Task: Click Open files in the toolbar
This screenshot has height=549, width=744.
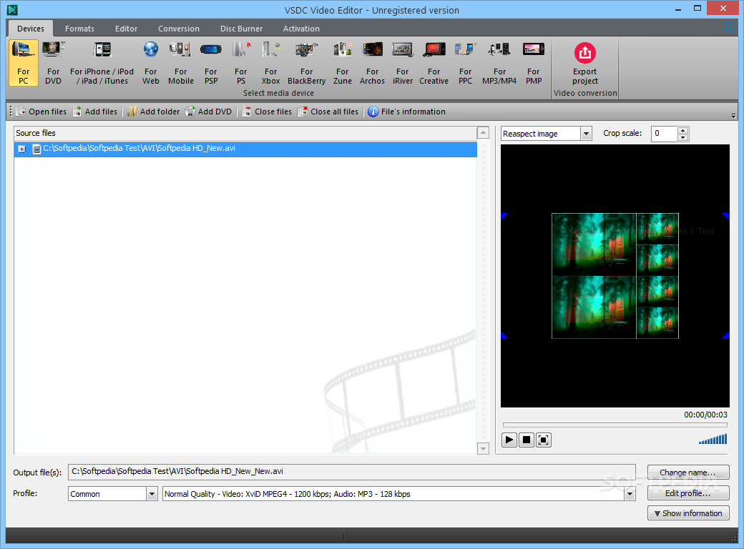Action: [x=41, y=112]
